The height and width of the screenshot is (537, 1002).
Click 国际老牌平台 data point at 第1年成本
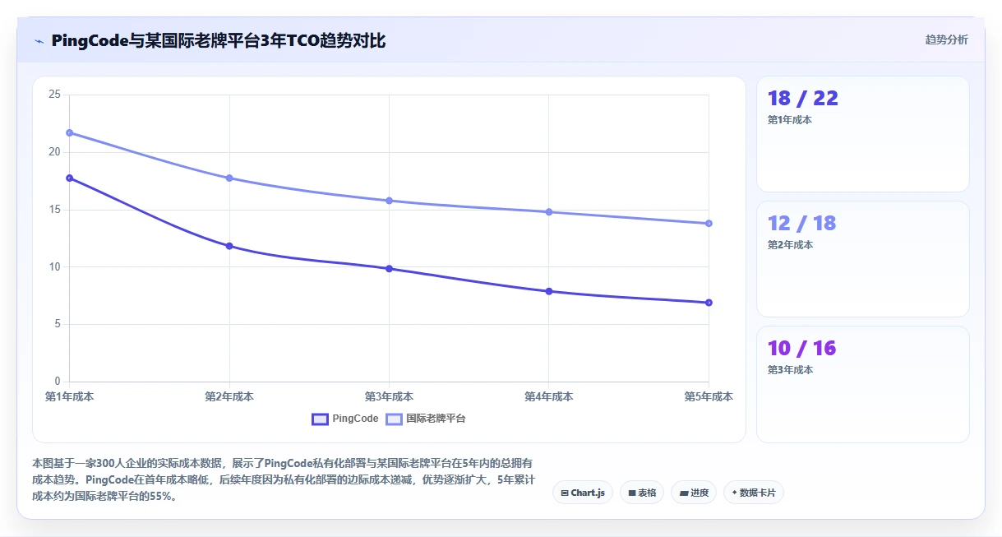click(70, 132)
